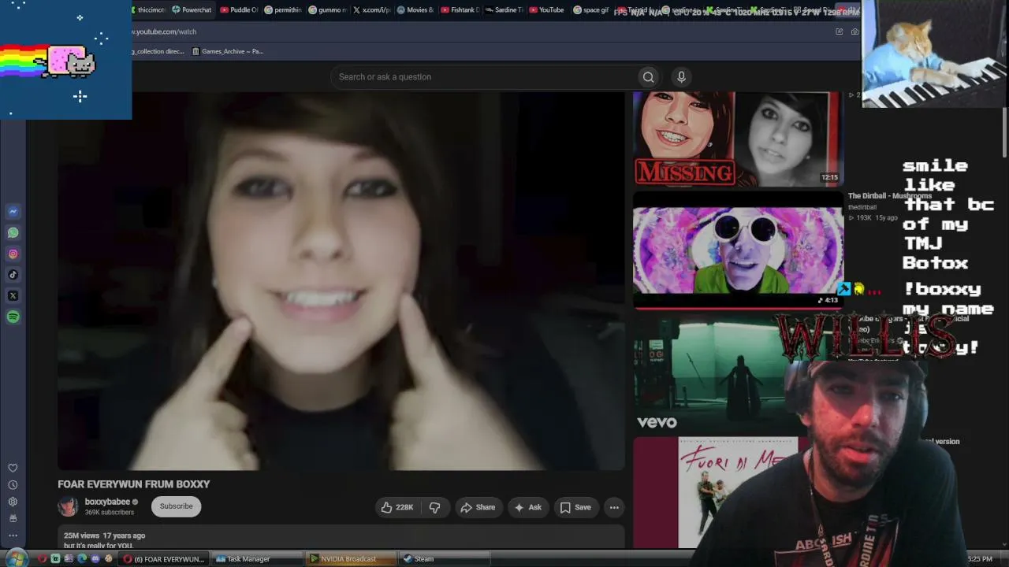The image size is (1009, 567).
Task: Open the sidebar three-dot more menu
Action: click(13, 535)
